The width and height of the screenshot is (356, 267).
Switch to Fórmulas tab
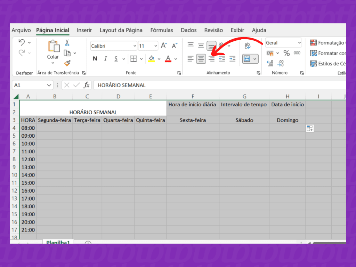click(162, 30)
